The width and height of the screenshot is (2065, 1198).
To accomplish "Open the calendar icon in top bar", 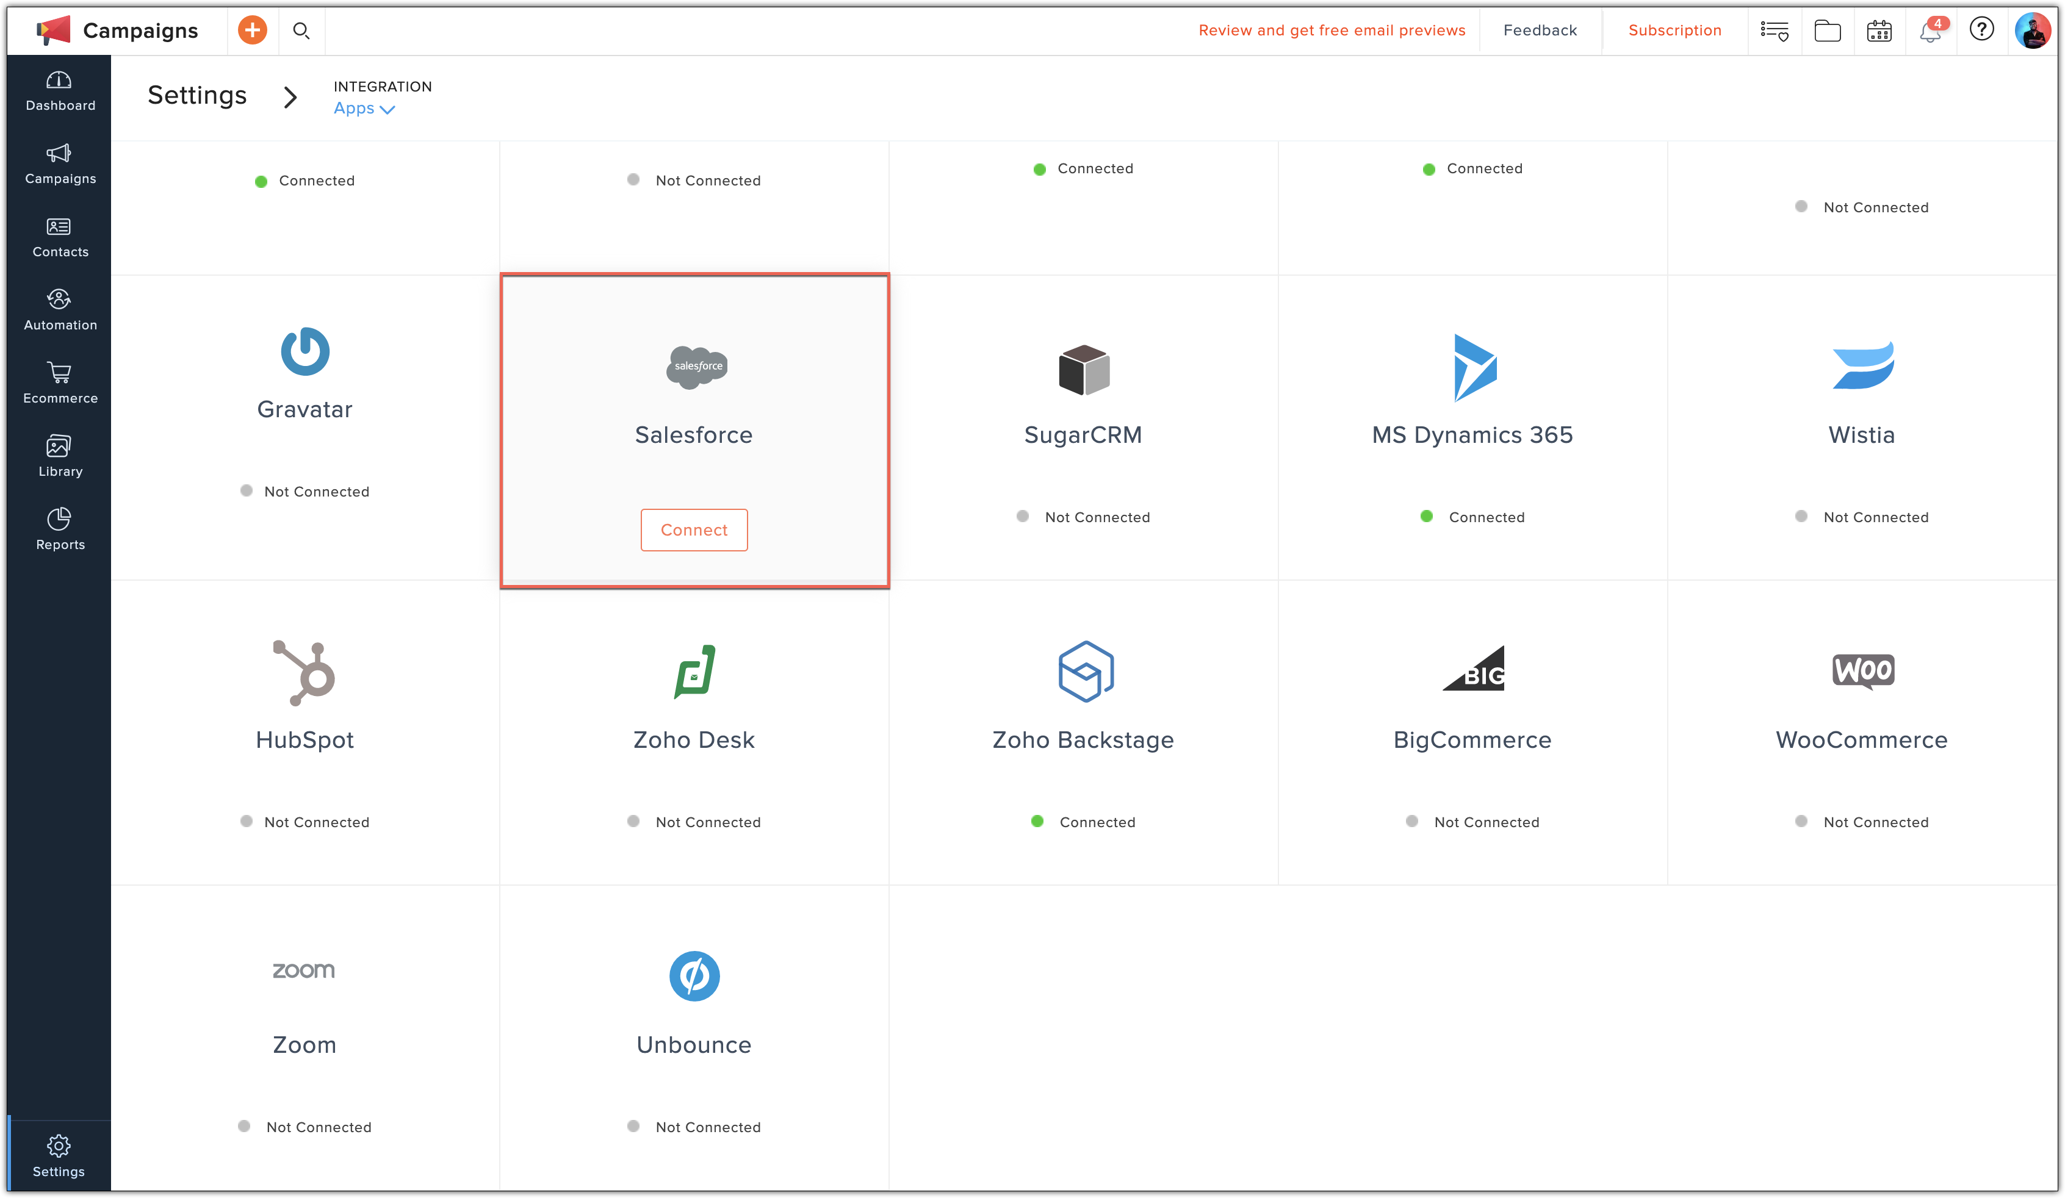I will coord(1878,31).
